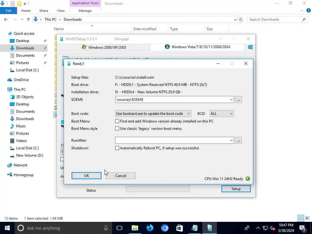312x234 pixels.
Task: Select This PC in sidebar
Action: tap(19, 90)
